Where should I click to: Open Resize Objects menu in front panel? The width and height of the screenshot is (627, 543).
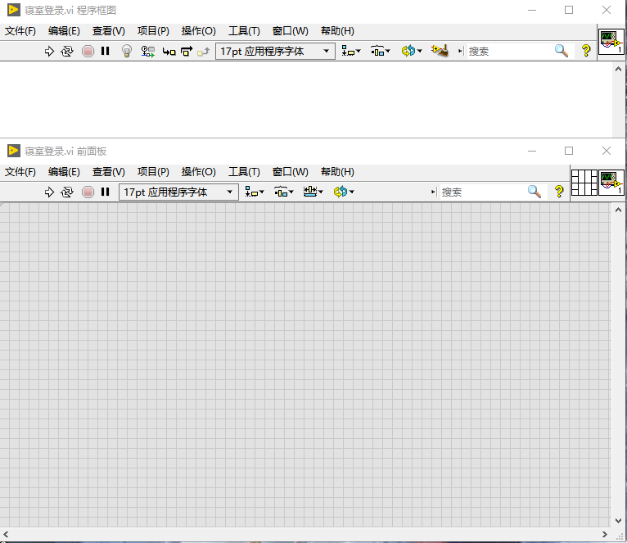(313, 192)
